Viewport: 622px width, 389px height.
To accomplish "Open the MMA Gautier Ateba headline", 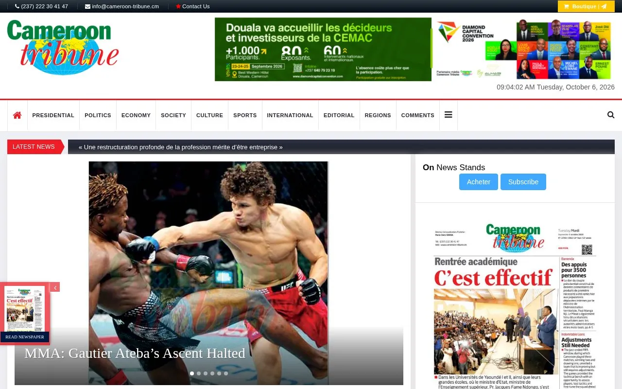I will [x=135, y=353].
